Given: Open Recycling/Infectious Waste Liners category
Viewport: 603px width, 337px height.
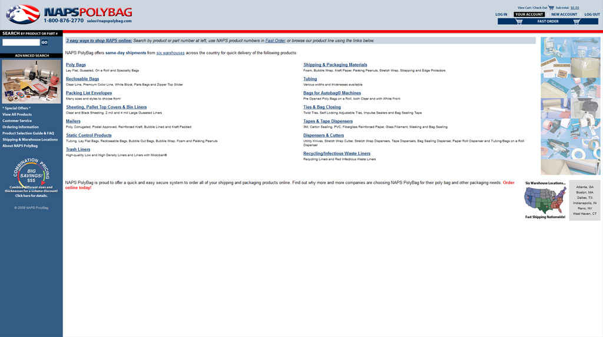Looking at the screenshot, I should click(x=337, y=154).
